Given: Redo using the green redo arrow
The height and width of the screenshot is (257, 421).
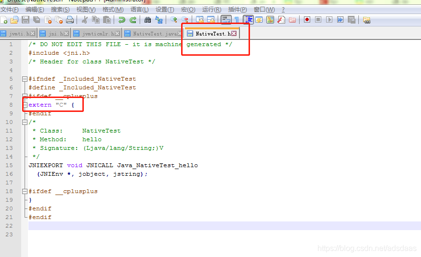Looking at the screenshot, I should [133, 20].
